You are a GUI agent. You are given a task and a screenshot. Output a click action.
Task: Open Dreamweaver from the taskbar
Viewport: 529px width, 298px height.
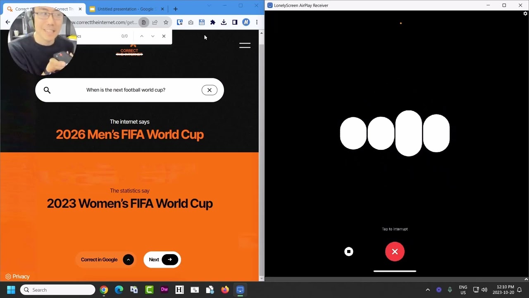pyautogui.click(x=164, y=290)
